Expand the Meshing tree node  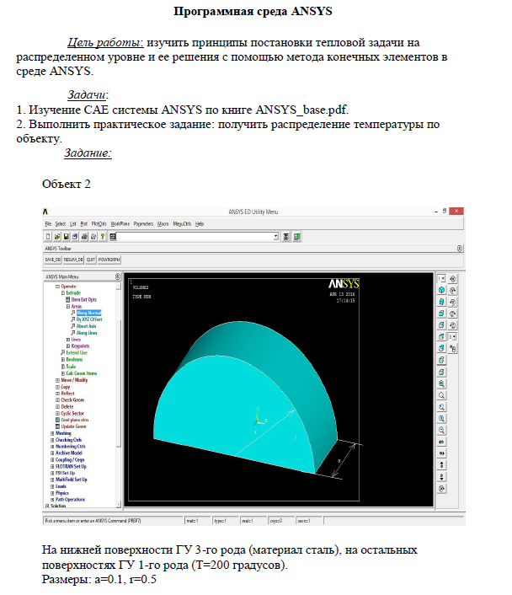coord(52,433)
